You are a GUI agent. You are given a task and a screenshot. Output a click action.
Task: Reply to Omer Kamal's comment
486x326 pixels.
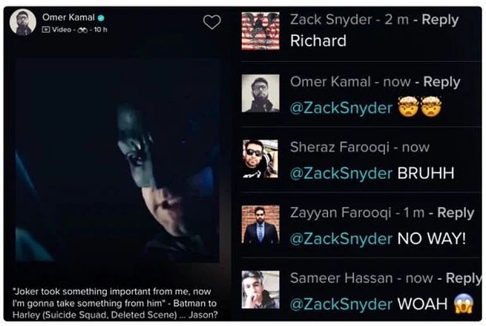coord(442,82)
